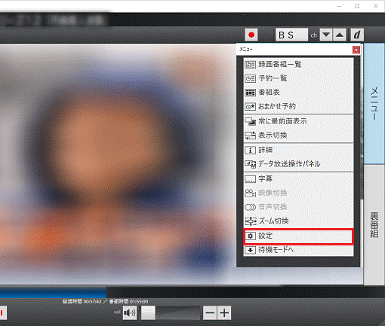Open データ放送操作パネル entry
The image size is (385, 326).
coord(298,164)
